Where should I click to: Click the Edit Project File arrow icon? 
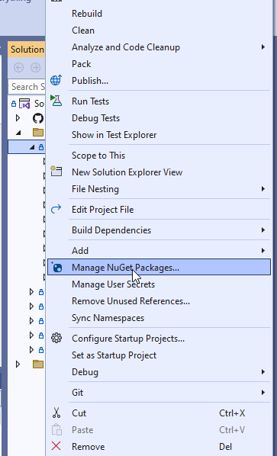coord(56,209)
